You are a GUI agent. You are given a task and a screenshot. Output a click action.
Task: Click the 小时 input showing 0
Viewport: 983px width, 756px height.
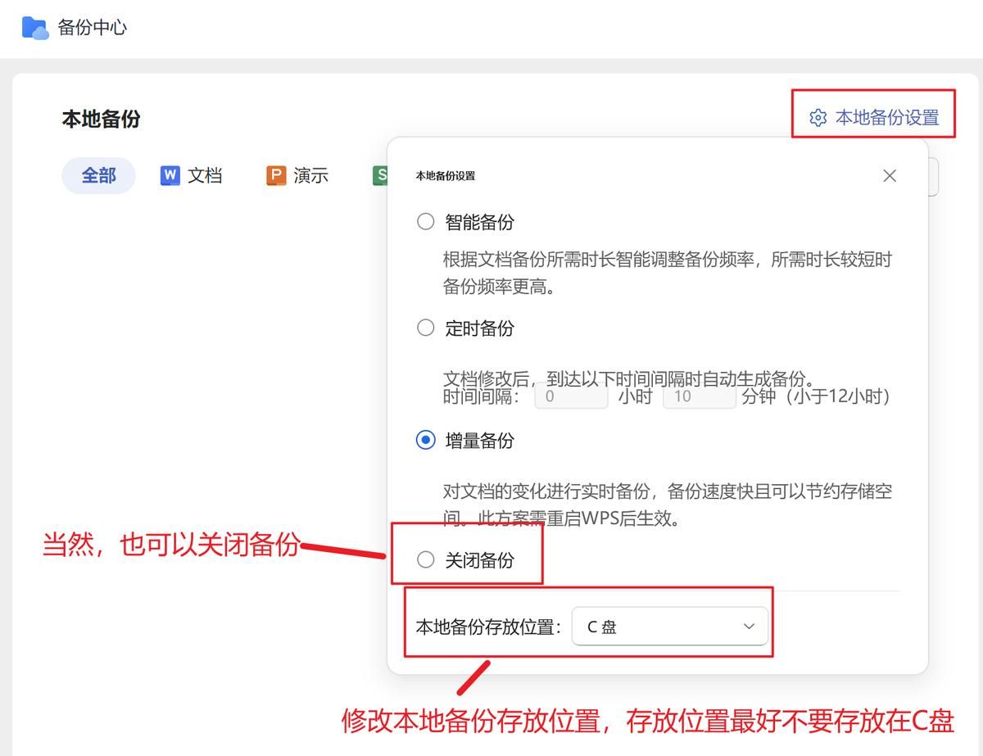[571, 396]
